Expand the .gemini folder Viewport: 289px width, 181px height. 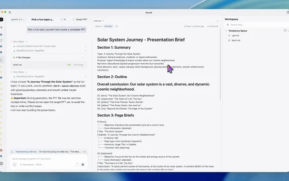(x=236, y=36)
